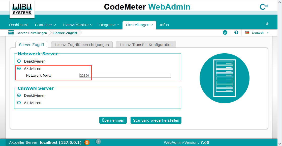Open help via question mark icon

click(236, 33)
